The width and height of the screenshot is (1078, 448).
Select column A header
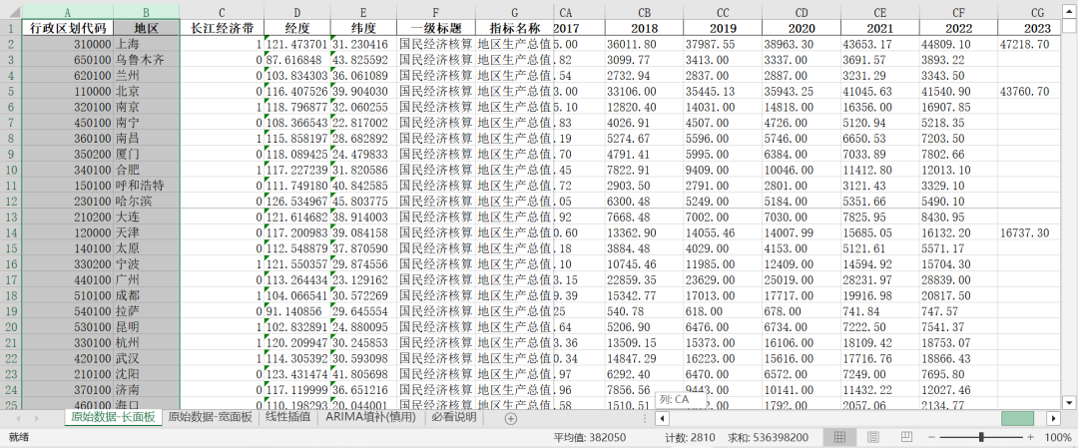[68, 12]
